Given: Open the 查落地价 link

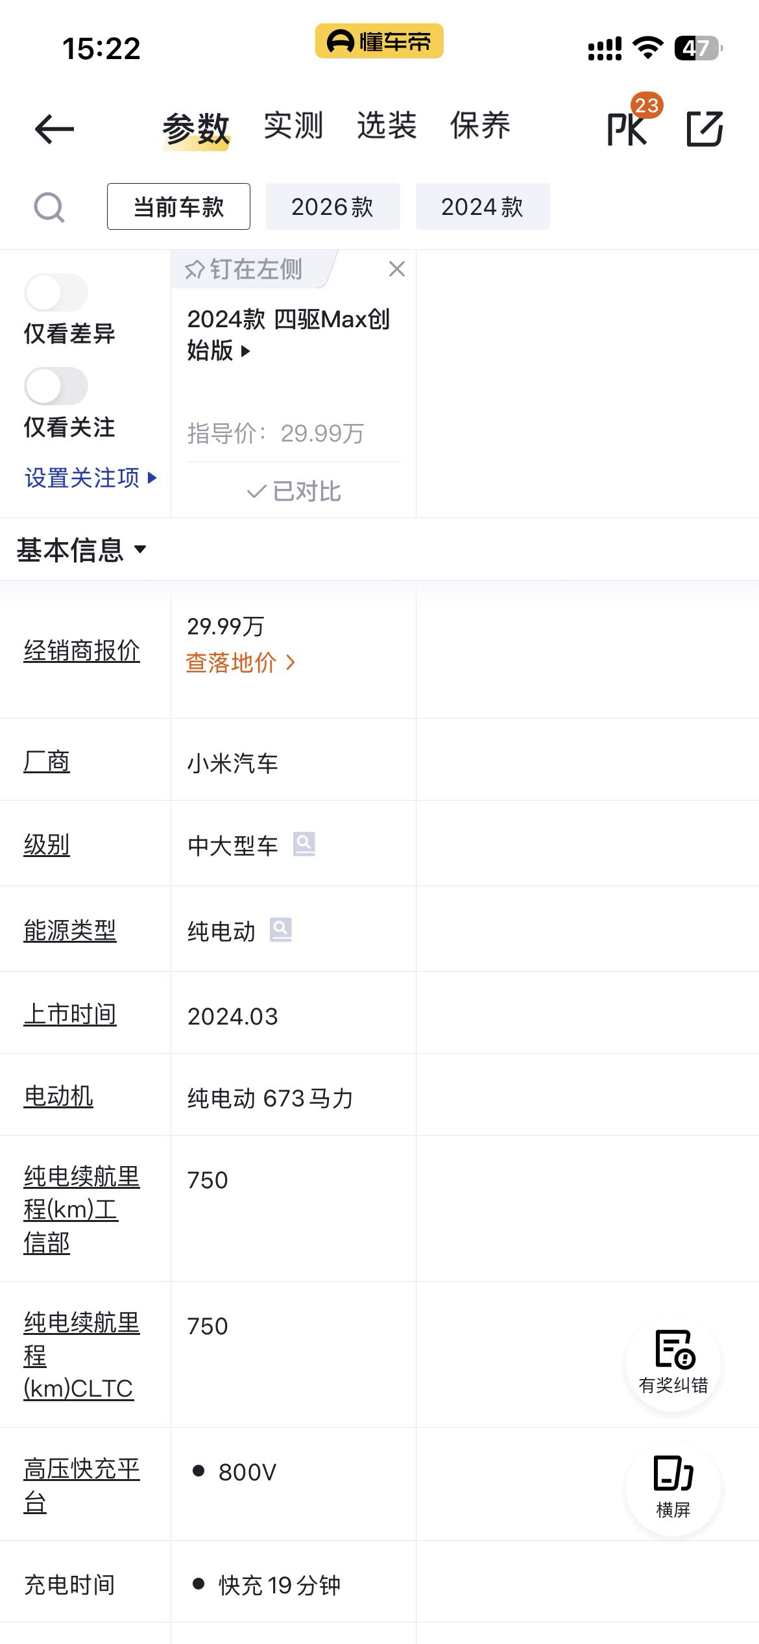Looking at the screenshot, I should [x=241, y=662].
